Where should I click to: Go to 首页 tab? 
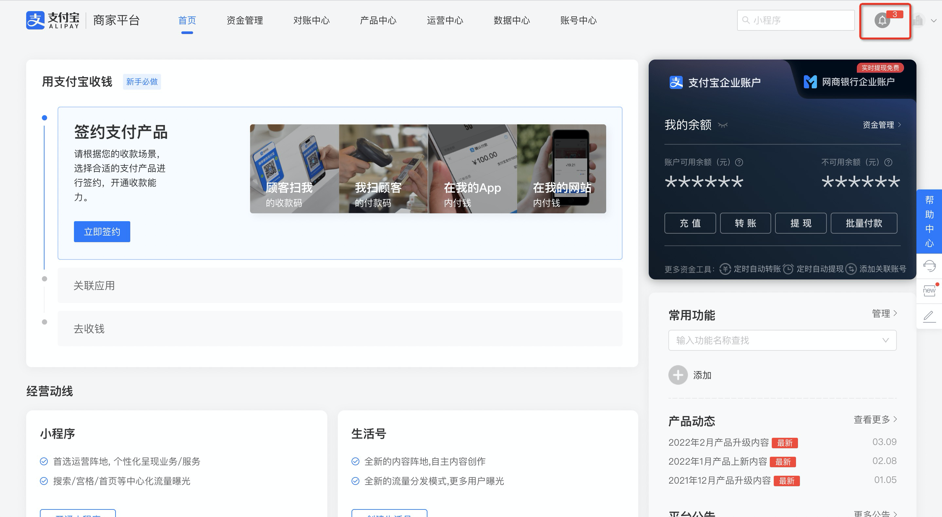pyautogui.click(x=187, y=21)
